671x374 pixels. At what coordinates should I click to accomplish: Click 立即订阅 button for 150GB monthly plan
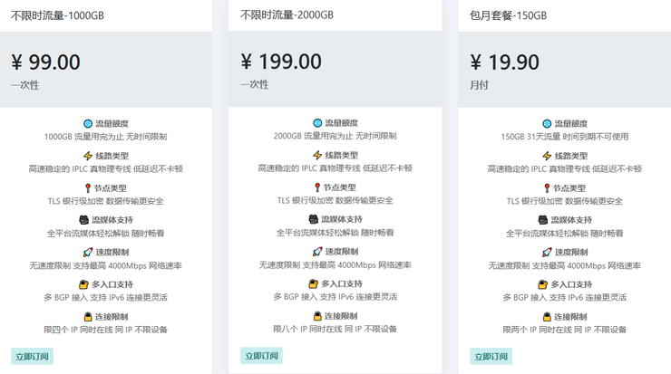(x=491, y=357)
